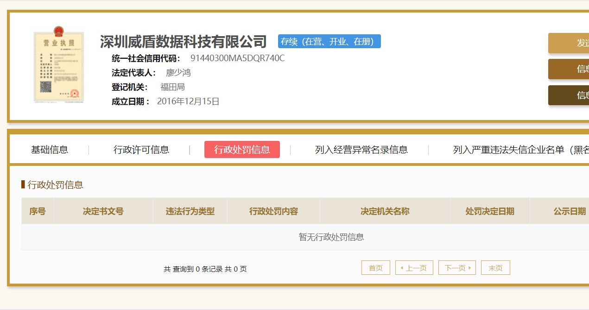Open the 行政许可信息 tab

[142, 150]
